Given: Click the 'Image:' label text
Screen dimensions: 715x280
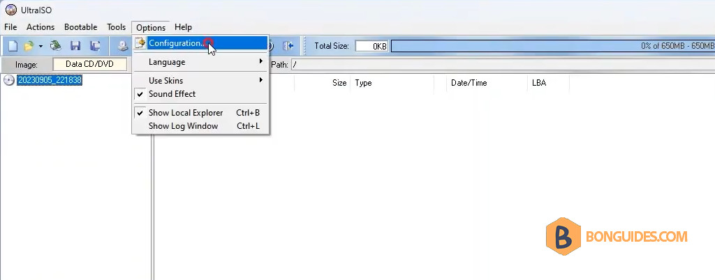Looking at the screenshot, I should point(26,65).
